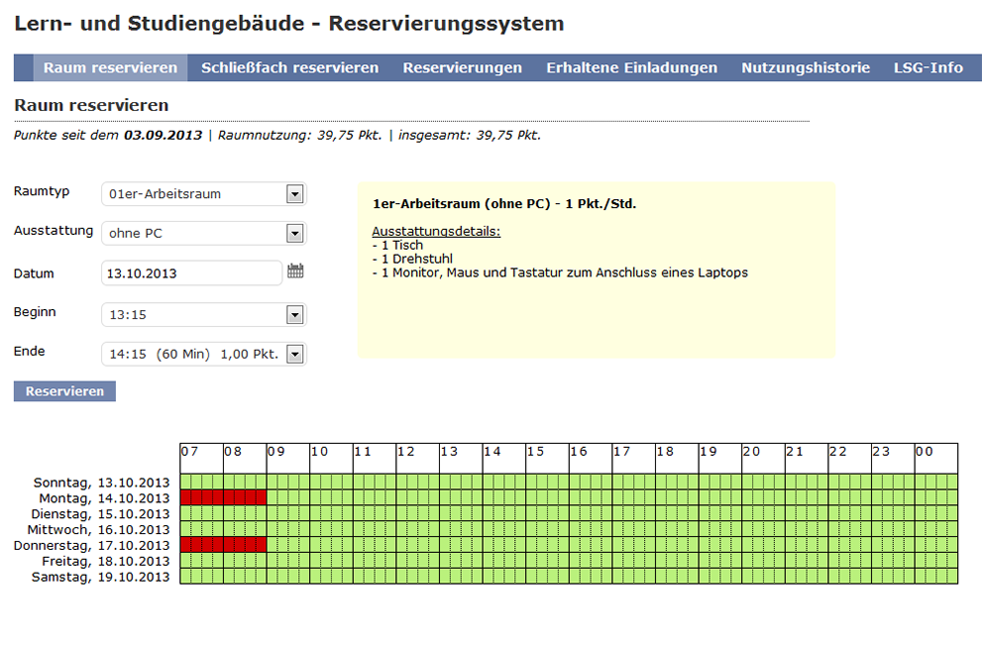This screenshot has height=648, width=982.
Task: Select the Freitag, 18.10.2013 row label
Action: tap(106, 561)
